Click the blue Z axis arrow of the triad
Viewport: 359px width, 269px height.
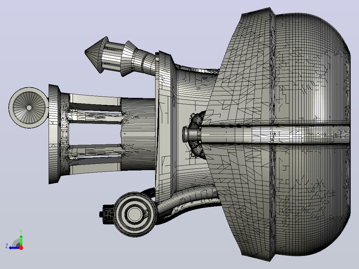point(14,248)
